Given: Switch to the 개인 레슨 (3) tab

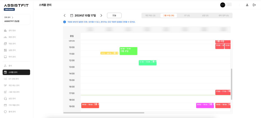Looking at the screenshot, I should pyautogui.click(x=150, y=16).
